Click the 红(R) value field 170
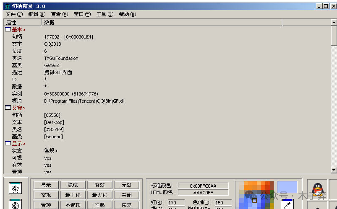 click(x=176, y=203)
